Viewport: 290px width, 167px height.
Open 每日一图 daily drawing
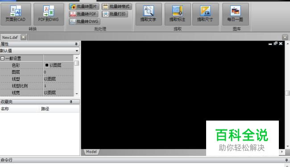pyautogui.click(x=236, y=14)
